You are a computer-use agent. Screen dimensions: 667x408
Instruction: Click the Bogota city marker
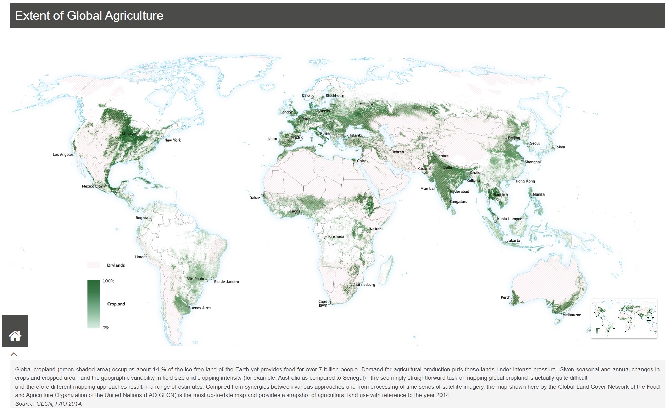pos(150,220)
